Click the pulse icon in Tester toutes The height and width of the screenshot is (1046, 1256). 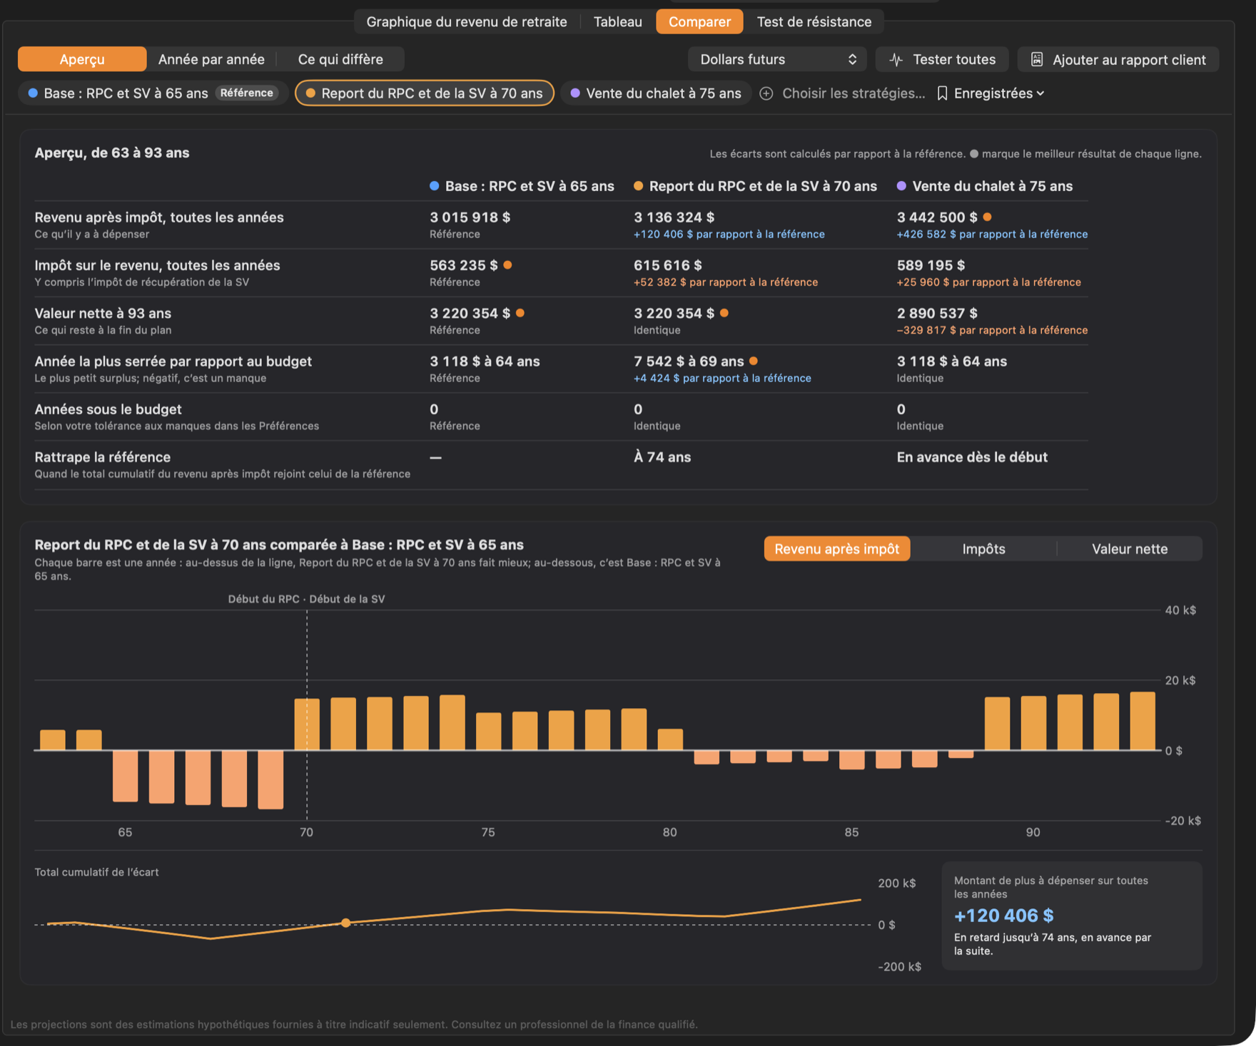tap(896, 60)
